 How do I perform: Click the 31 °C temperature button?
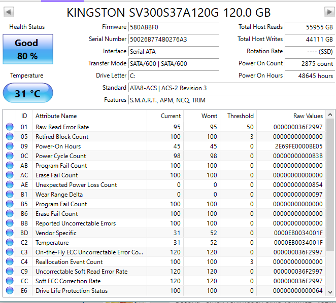tap(28, 93)
